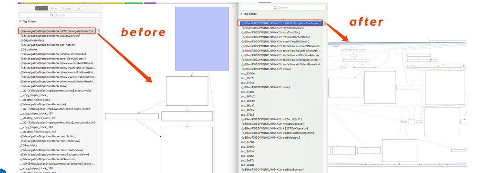Click the right label list scrollbar thumb
This screenshot has height=173, width=477.
pos(325,24)
